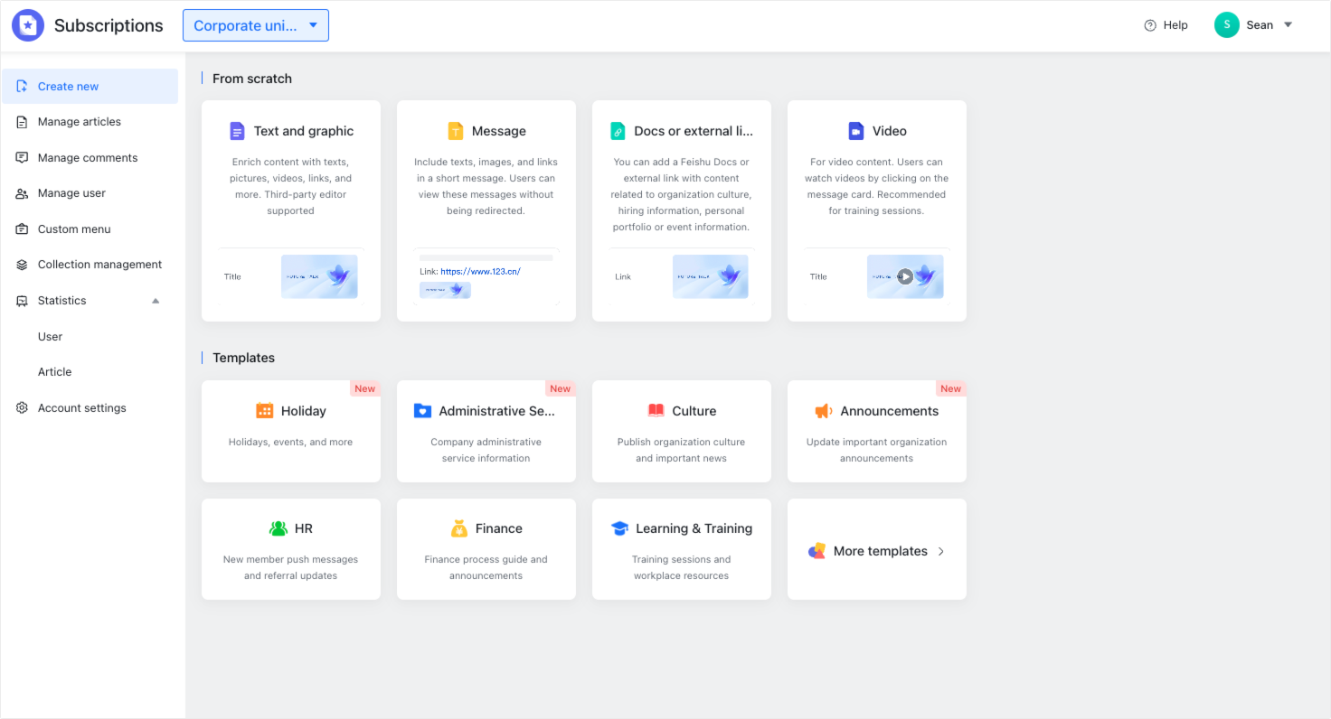
Task: Click the Announcements megaphone icon
Action: [823, 411]
